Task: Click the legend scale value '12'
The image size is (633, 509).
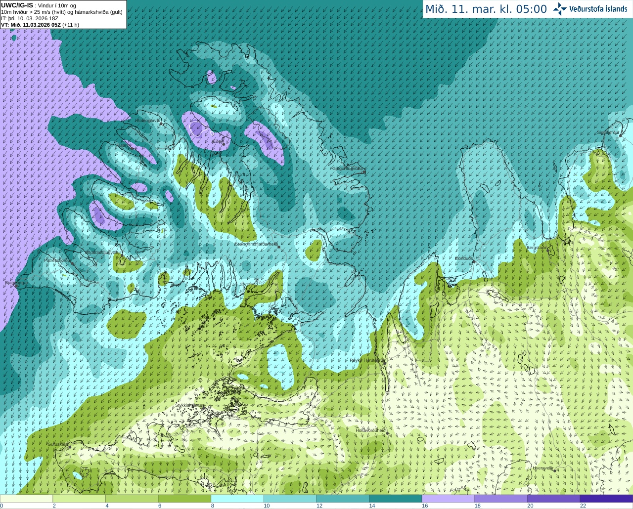Action: (319, 506)
